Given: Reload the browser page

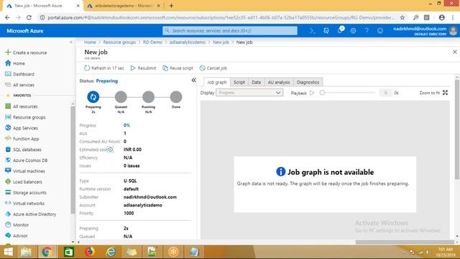Looking at the screenshot, I should (x=29, y=17).
